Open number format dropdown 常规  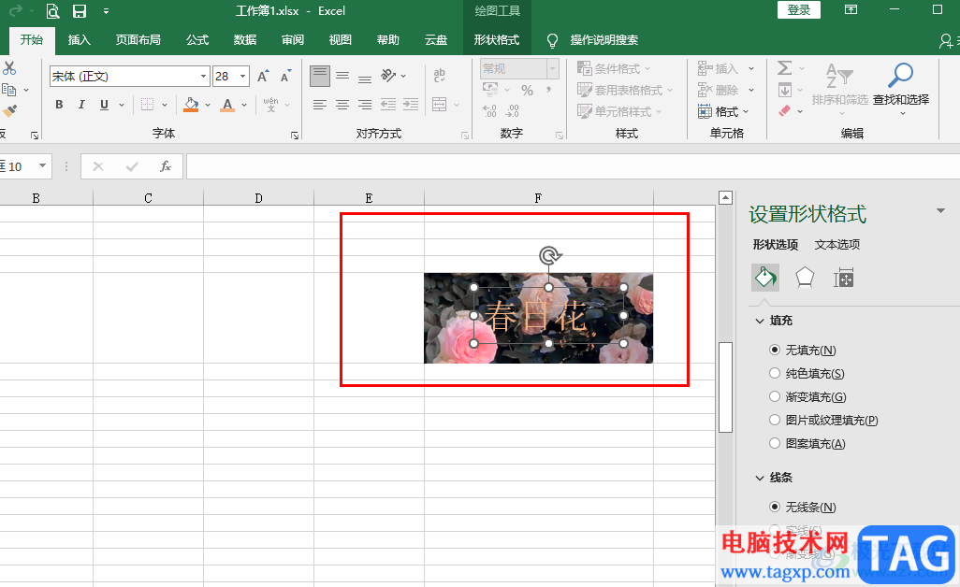tap(553, 68)
